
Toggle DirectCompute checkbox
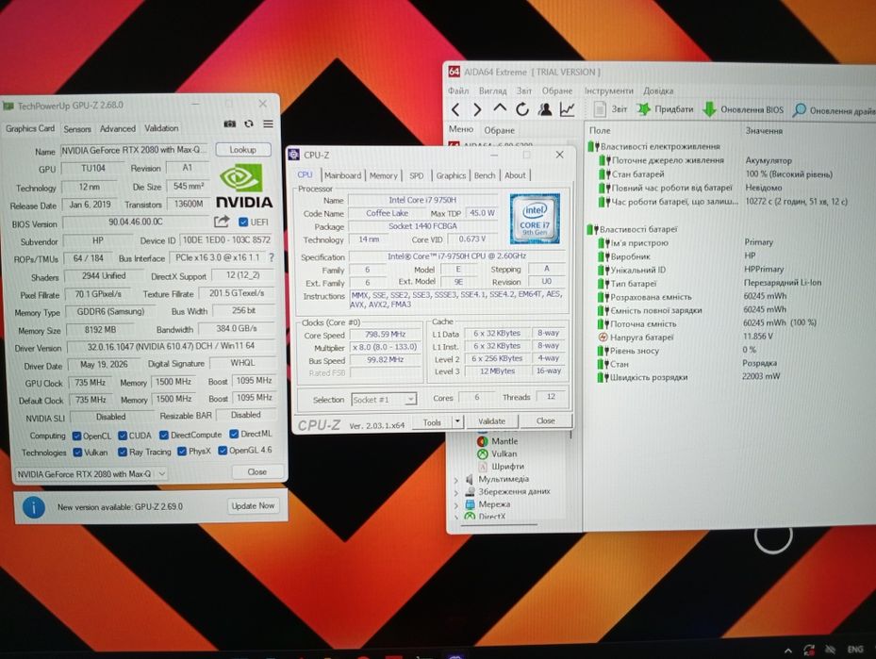(164, 435)
